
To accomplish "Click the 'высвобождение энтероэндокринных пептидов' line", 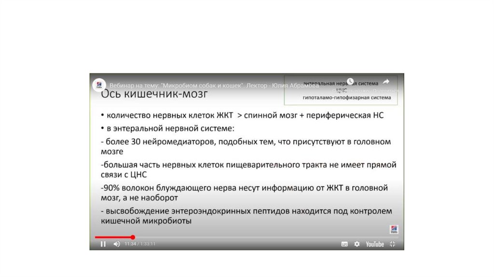I will (x=247, y=216).
